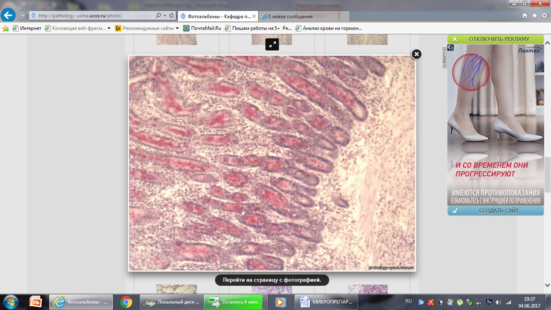The width and height of the screenshot is (551, 310).
Task: Expand the Коллекция веб-фрагм dropdown arrow
Action: (x=109, y=28)
